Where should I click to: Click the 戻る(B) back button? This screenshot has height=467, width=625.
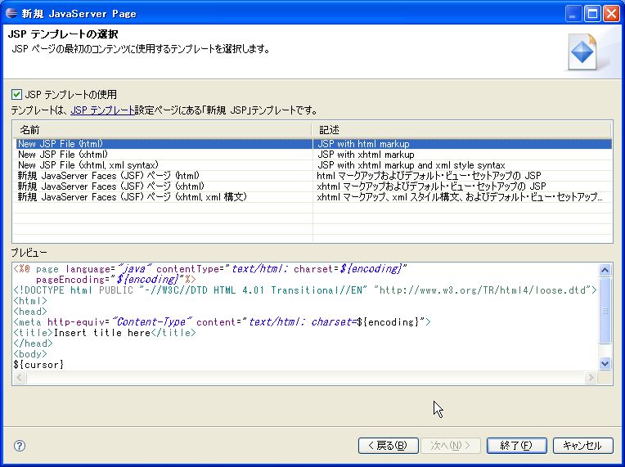click(389, 446)
